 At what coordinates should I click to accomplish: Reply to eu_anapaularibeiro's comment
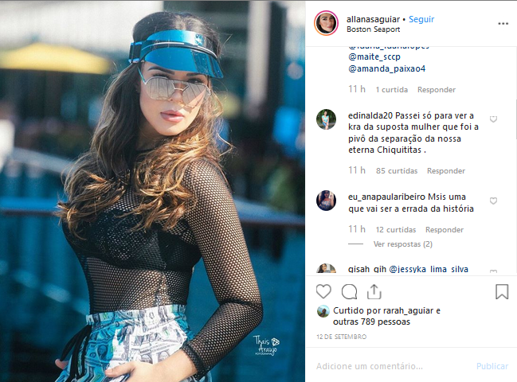coord(445,229)
